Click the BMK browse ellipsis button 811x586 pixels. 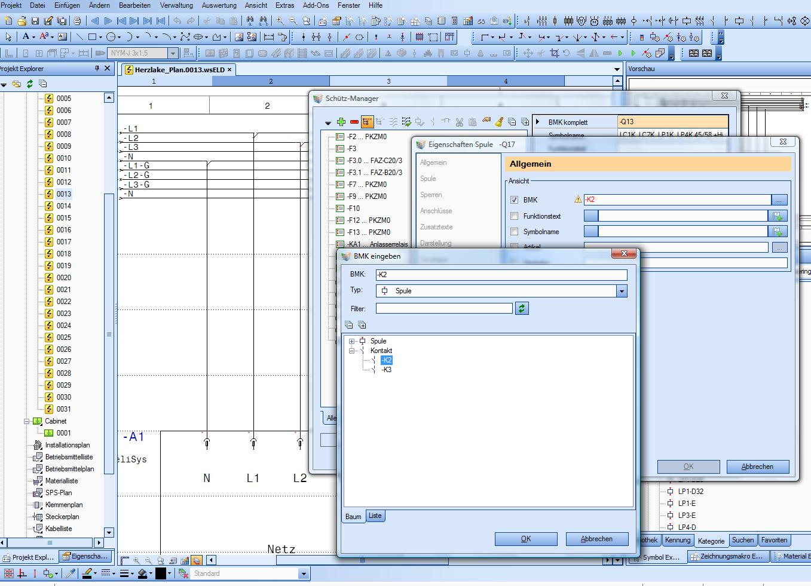pyautogui.click(x=779, y=200)
